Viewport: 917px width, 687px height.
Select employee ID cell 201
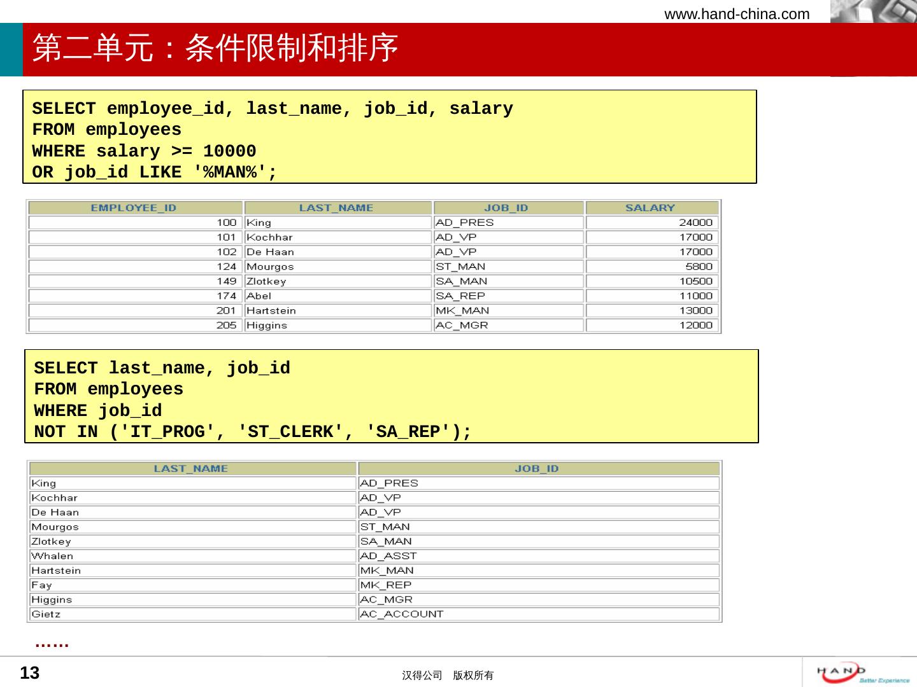(x=134, y=310)
